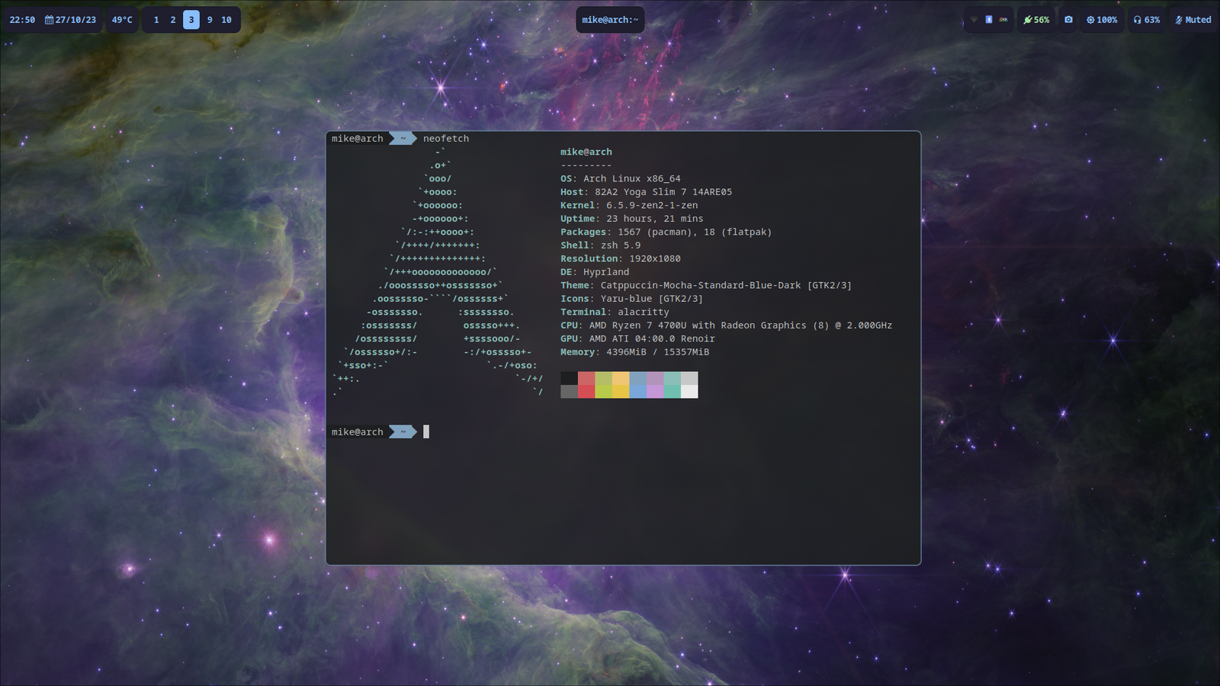Click the first prompt's 'mike@arch' label

click(358, 139)
